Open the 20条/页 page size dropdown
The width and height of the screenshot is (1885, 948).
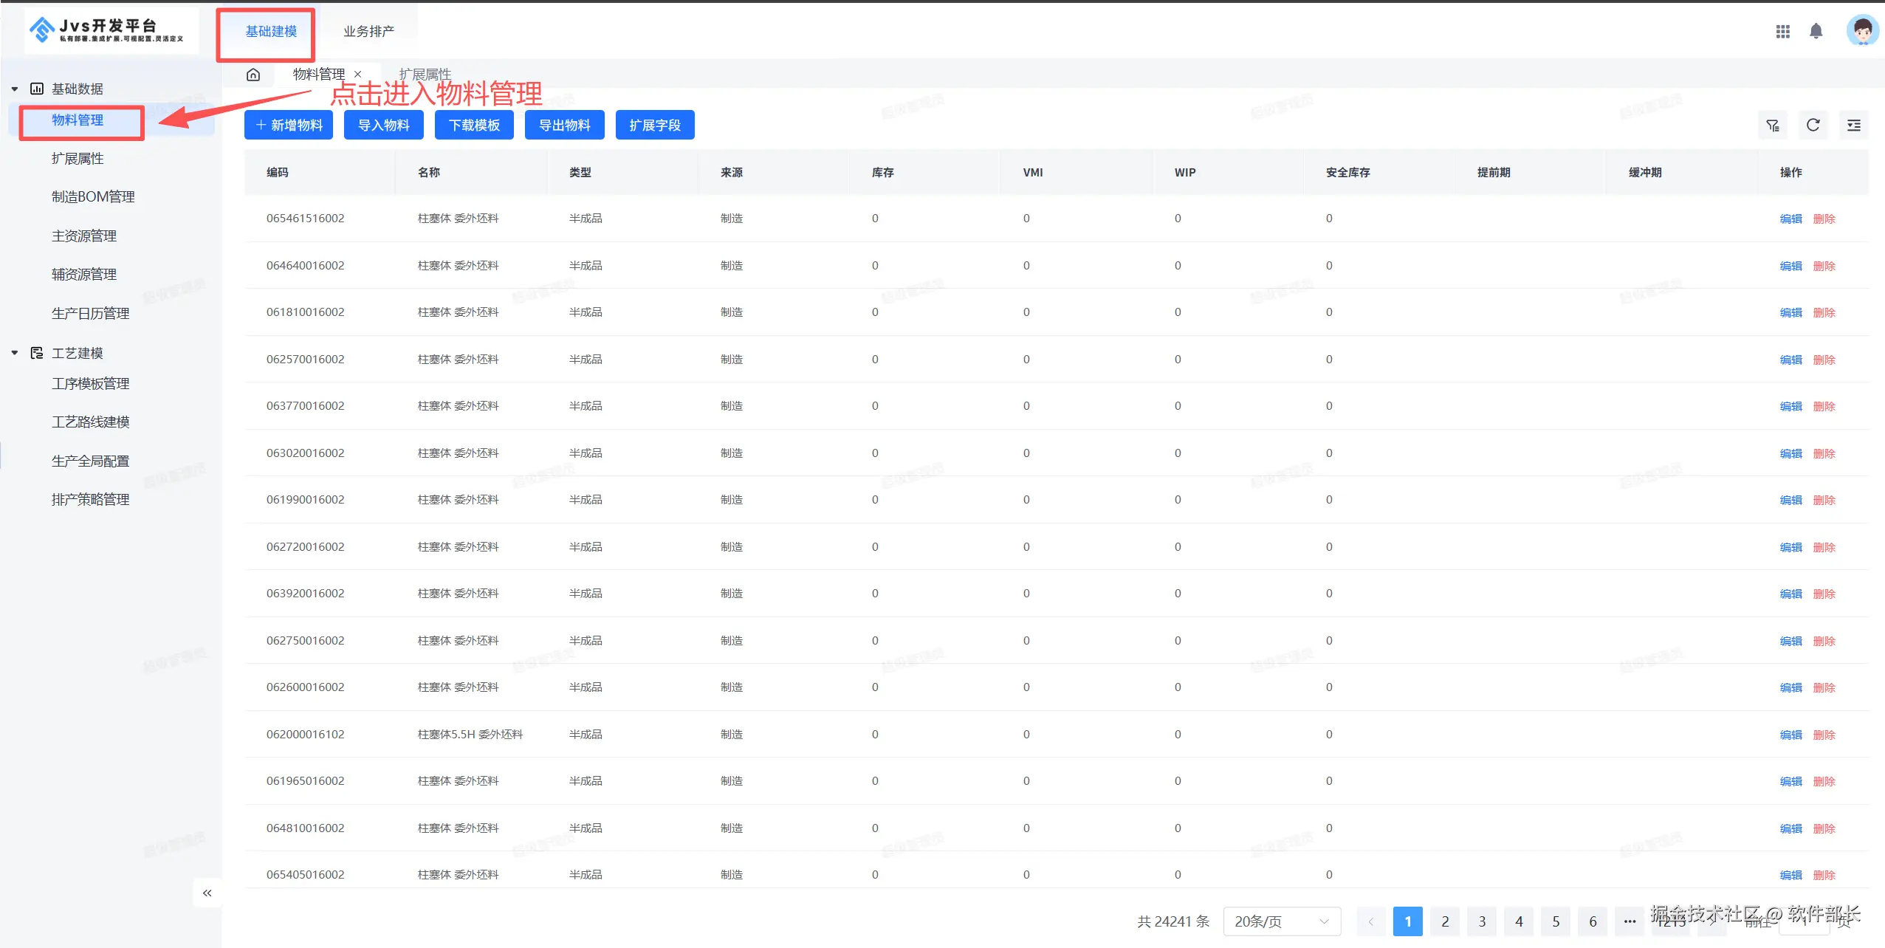pos(1281,921)
